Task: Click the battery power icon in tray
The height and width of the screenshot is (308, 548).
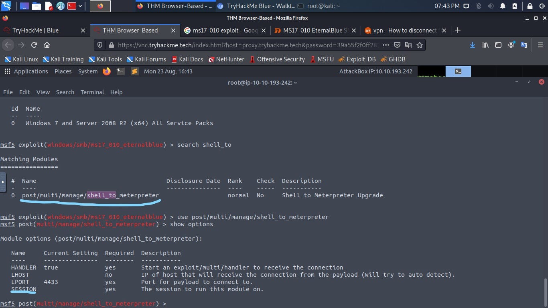Action: click(x=515, y=6)
